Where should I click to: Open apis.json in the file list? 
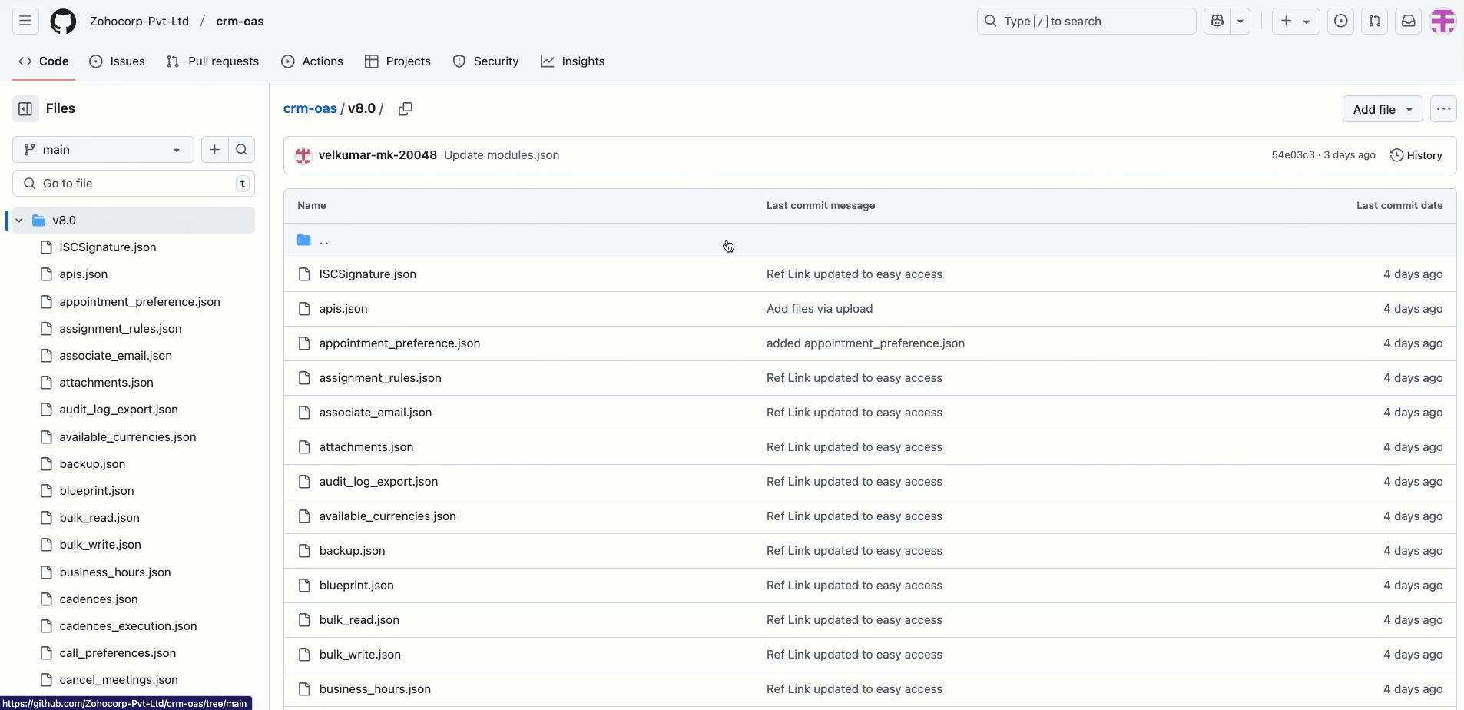tap(343, 309)
